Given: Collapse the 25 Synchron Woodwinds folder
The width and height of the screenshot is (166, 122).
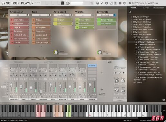Looking at the screenshot, I should point(132,35).
